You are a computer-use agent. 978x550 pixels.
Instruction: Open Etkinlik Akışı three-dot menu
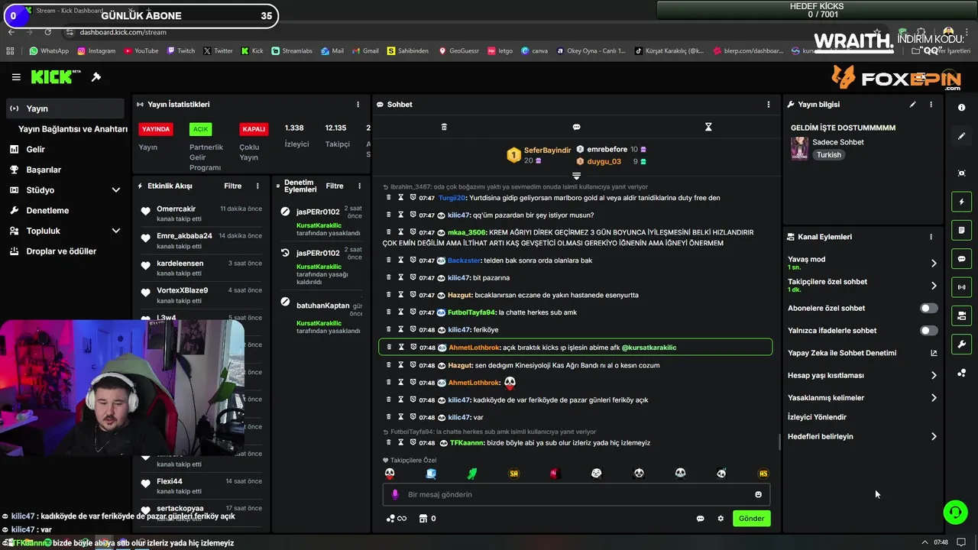(x=257, y=186)
